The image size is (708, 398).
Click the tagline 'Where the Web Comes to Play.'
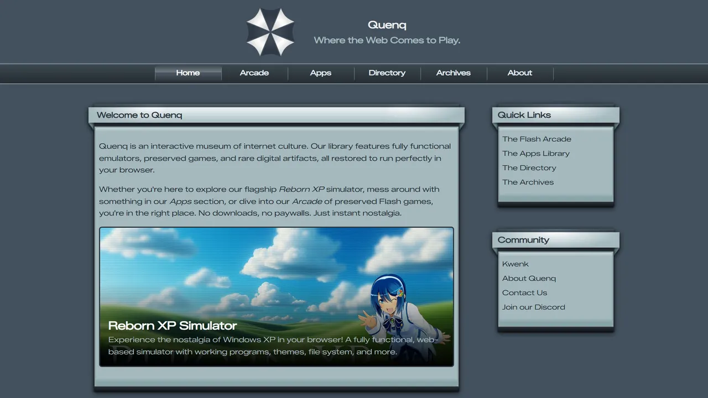tap(387, 40)
